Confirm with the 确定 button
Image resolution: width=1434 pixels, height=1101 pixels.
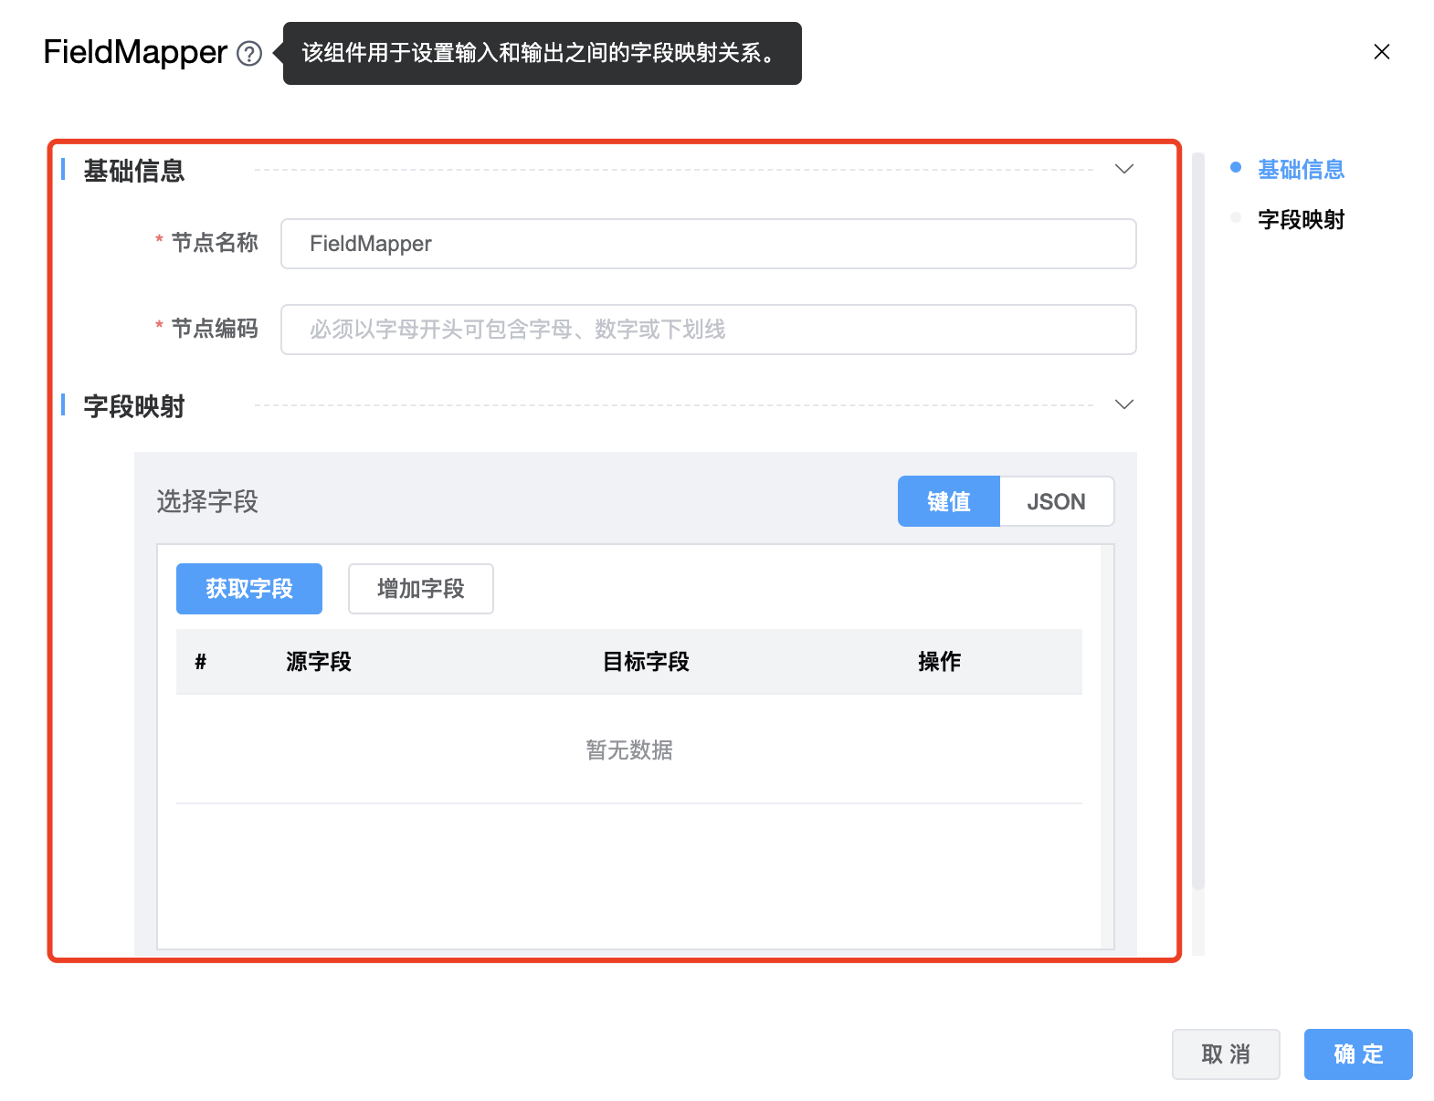tap(1357, 1054)
